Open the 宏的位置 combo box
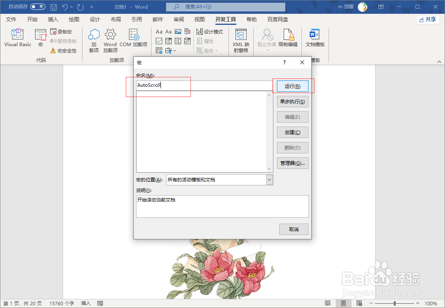This screenshot has height=308, width=445. pos(219,180)
